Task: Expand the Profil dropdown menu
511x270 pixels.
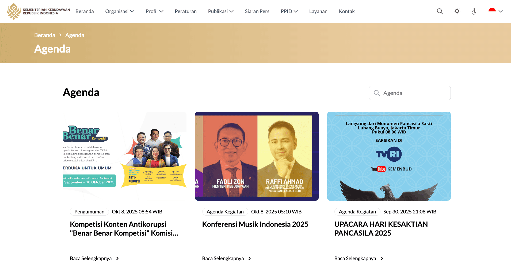Action: point(154,11)
